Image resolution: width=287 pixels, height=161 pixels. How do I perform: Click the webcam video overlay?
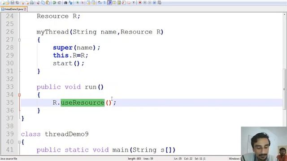coord(264,144)
